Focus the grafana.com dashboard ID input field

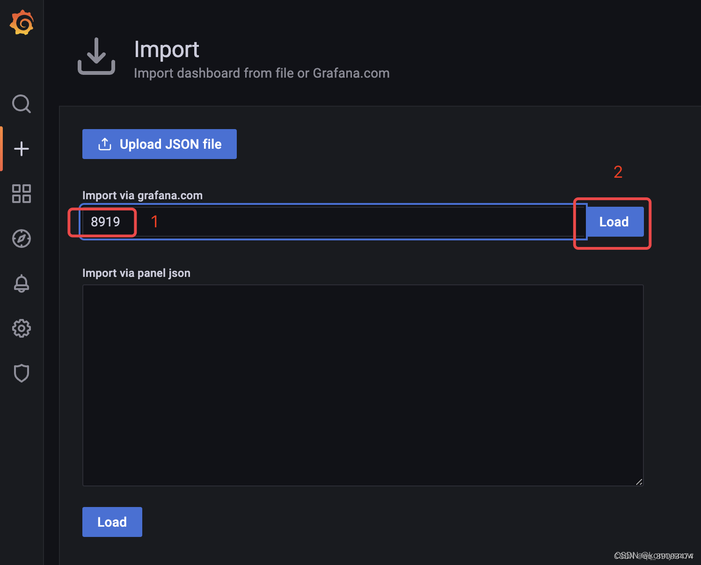tap(334, 222)
